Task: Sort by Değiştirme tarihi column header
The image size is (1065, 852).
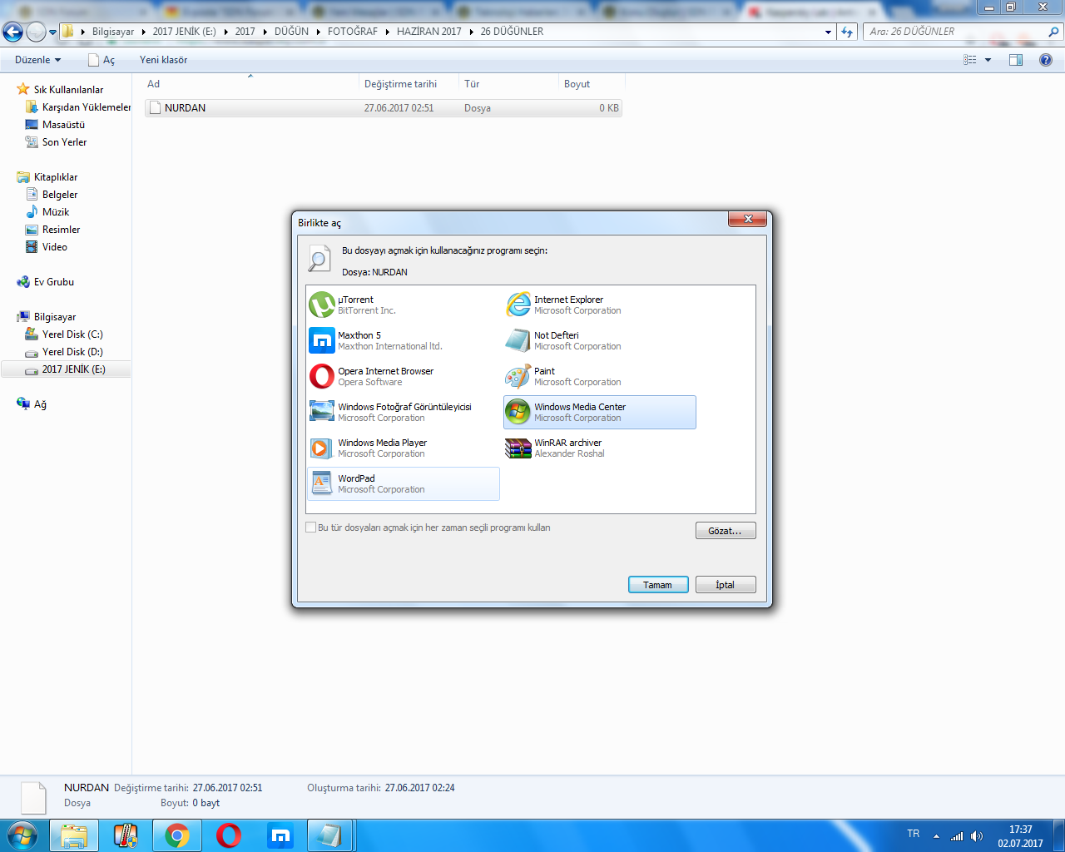Action: pos(409,84)
